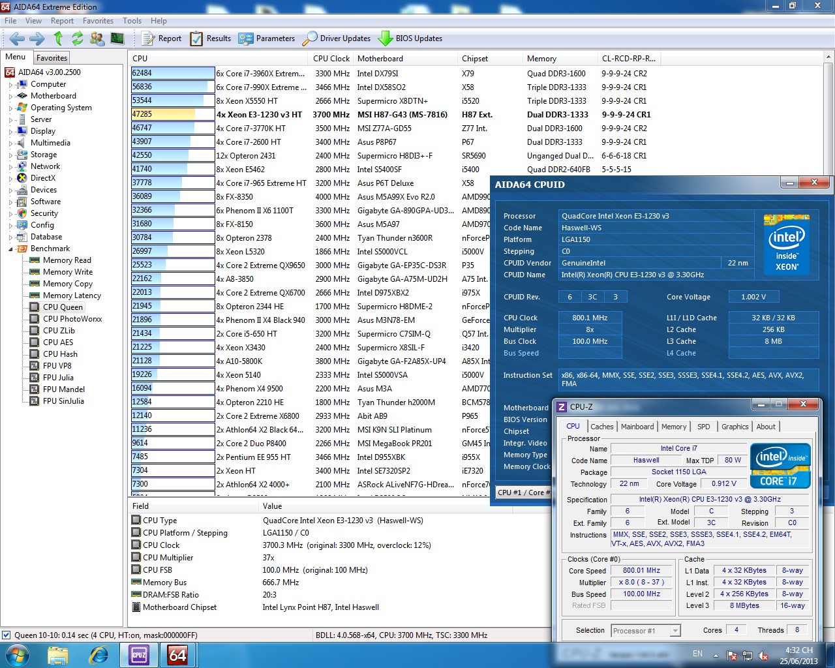Open Windows Start menu

(x=17, y=654)
